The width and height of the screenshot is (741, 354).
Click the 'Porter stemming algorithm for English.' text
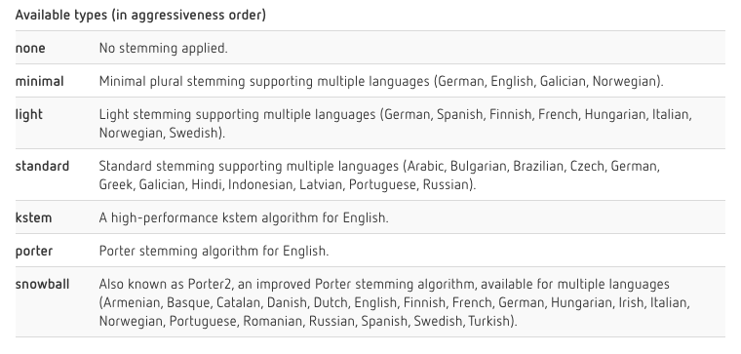[214, 251]
